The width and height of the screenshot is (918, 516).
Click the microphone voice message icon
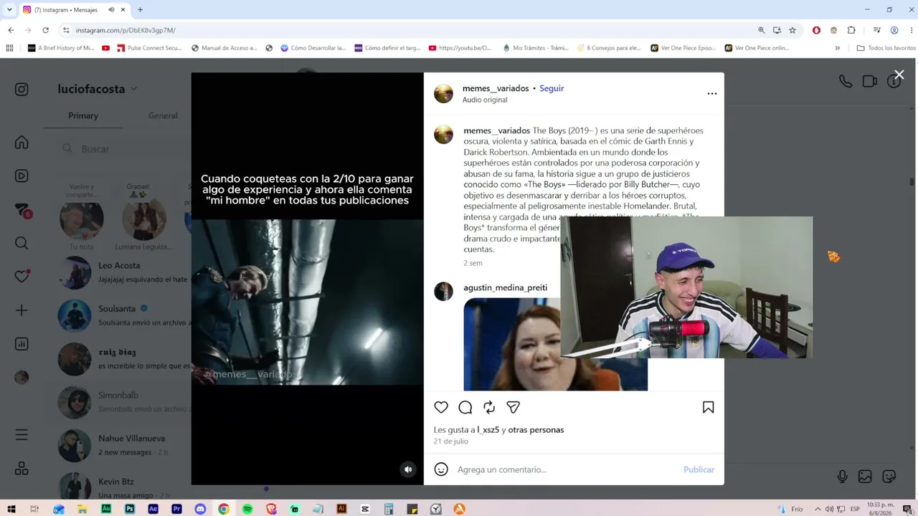click(842, 477)
